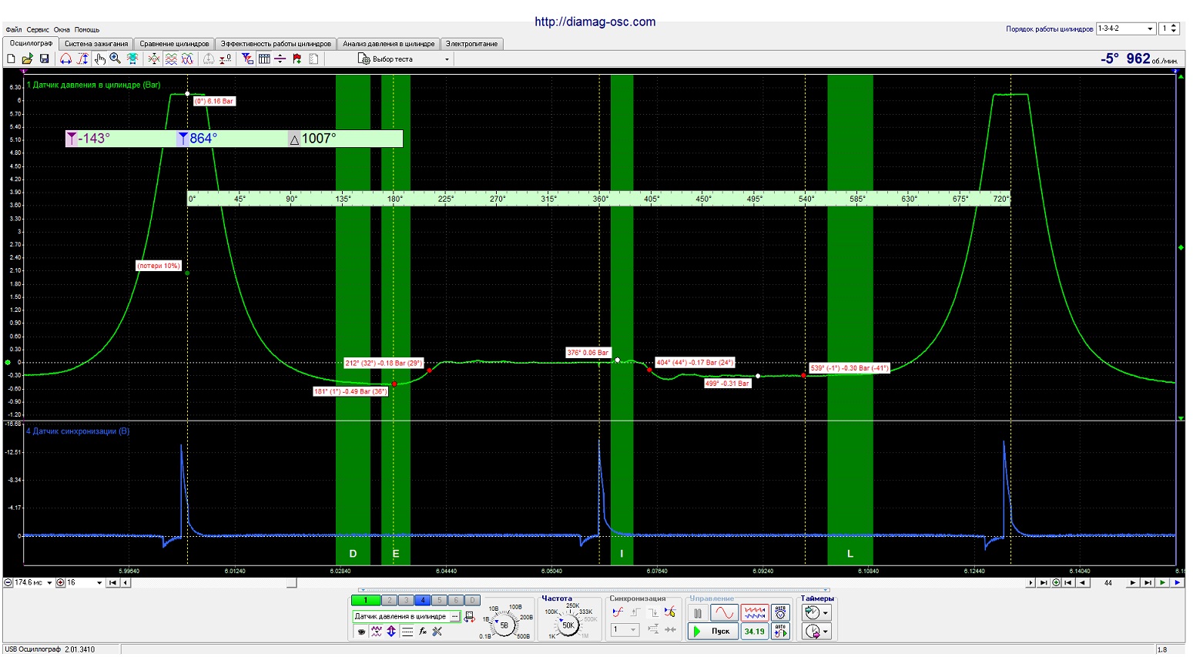Screen dimensions: 1193x657
Task: Switch to Эффективность работы цилиндров tab
Action: [276, 44]
